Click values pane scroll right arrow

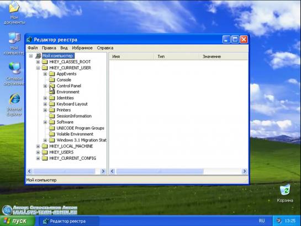click(x=245, y=171)
